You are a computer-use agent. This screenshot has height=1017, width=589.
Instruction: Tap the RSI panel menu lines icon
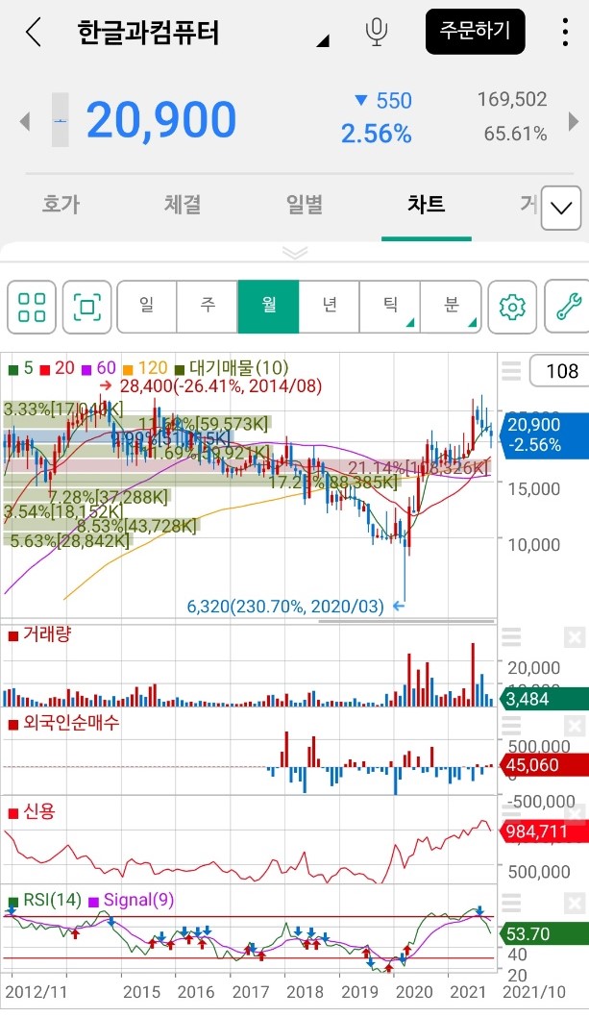pos(511,903)
